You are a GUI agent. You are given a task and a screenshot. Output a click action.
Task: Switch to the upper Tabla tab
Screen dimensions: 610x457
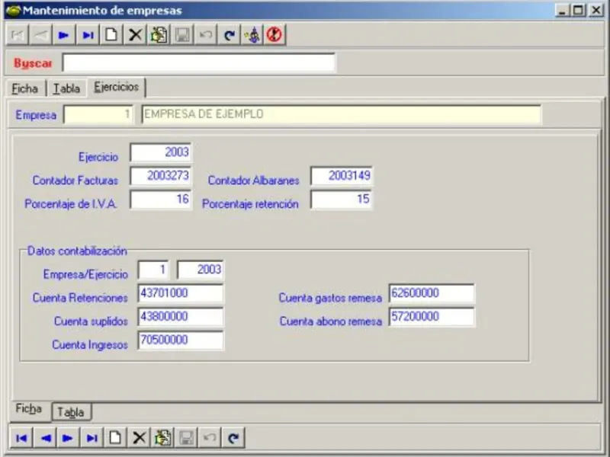click(66, 88)
